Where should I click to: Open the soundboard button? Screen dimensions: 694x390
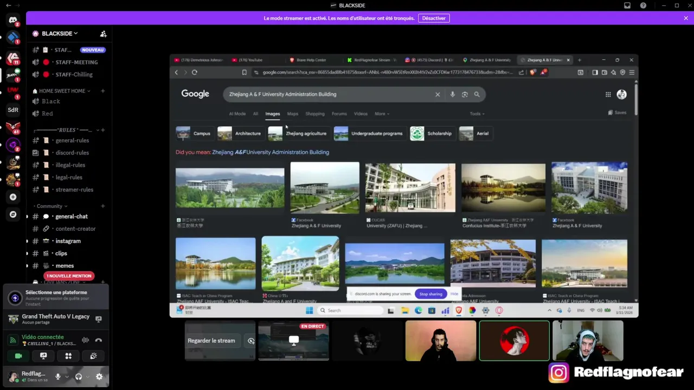coord(93,356)
